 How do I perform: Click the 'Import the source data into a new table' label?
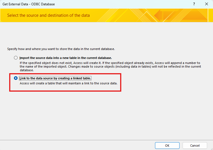coord(66,58)
